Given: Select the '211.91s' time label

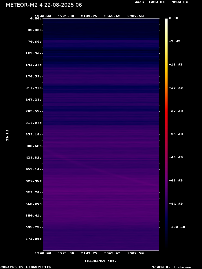Looking at the screenshot, I should point(34,88).
